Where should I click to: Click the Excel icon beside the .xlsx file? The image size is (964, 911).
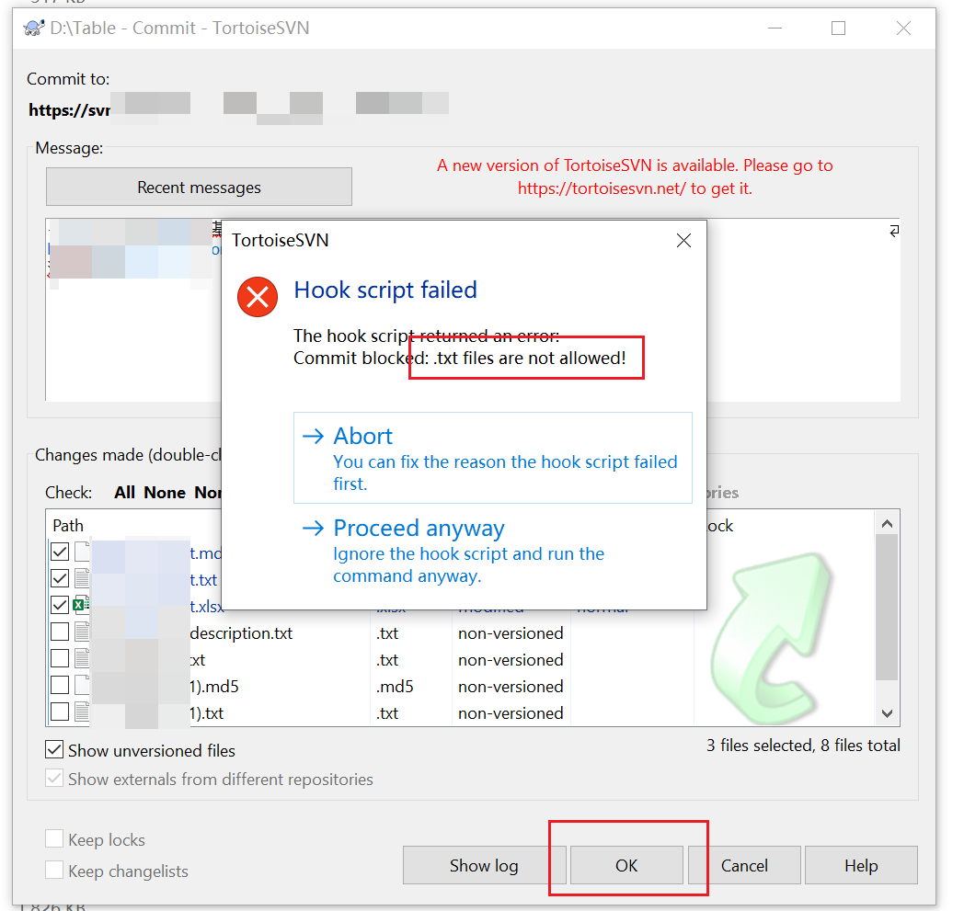[81, 604]
